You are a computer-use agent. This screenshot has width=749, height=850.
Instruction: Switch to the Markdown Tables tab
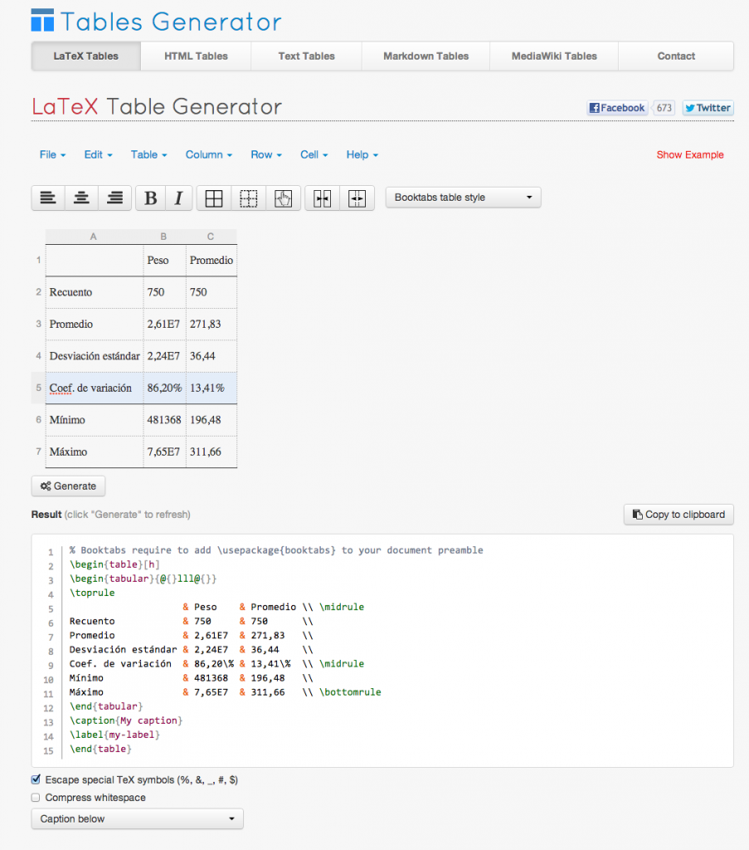click(425, 56)
